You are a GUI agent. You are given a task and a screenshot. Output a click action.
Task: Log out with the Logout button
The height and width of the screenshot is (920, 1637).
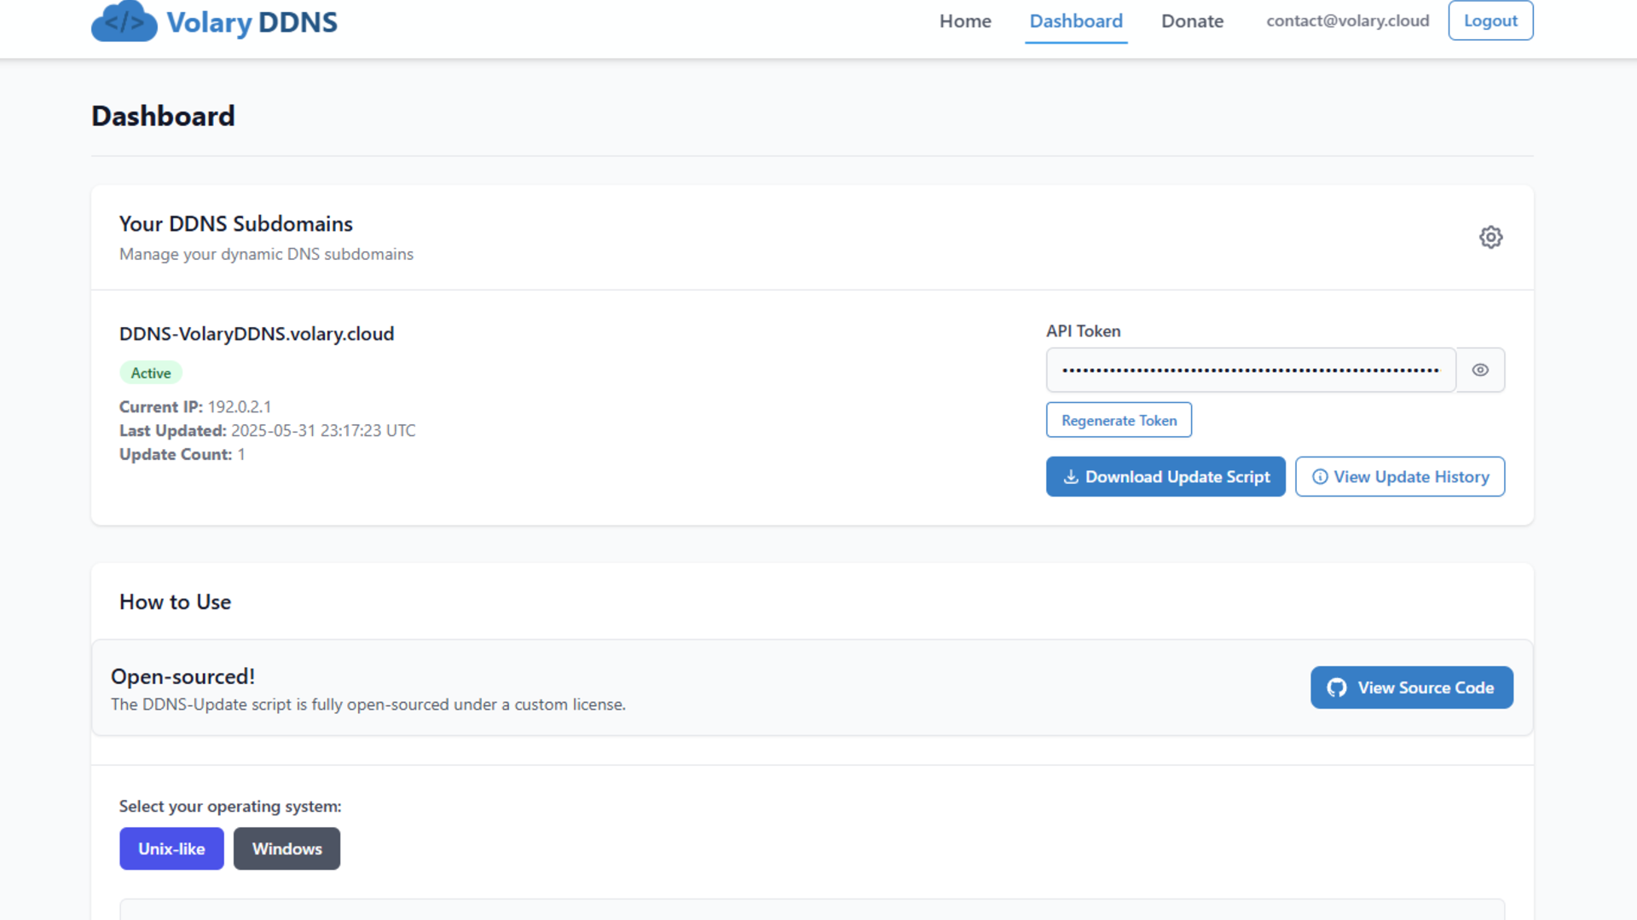coord(1490,20)
